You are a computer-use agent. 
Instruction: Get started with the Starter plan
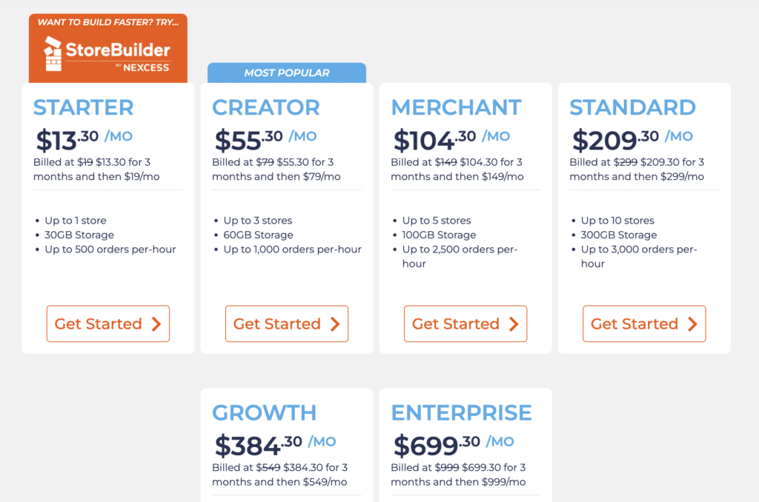pyautogui.click(x=108, y=324)
